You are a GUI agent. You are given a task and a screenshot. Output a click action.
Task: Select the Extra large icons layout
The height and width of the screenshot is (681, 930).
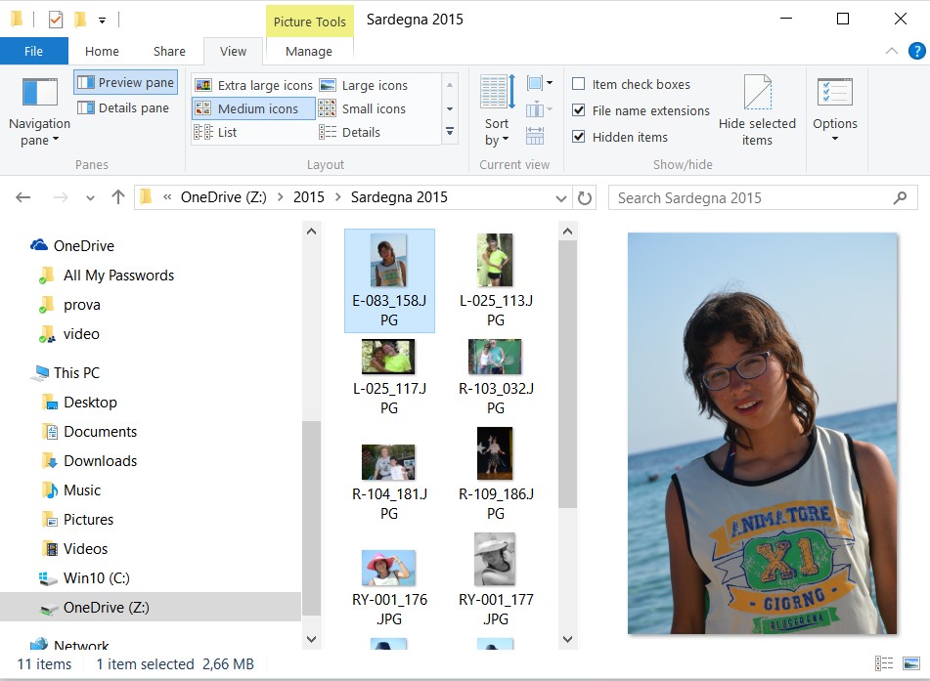click(x=253, y=85)
